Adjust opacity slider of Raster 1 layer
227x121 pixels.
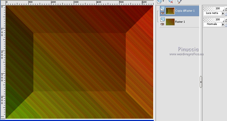click(214, 20)
